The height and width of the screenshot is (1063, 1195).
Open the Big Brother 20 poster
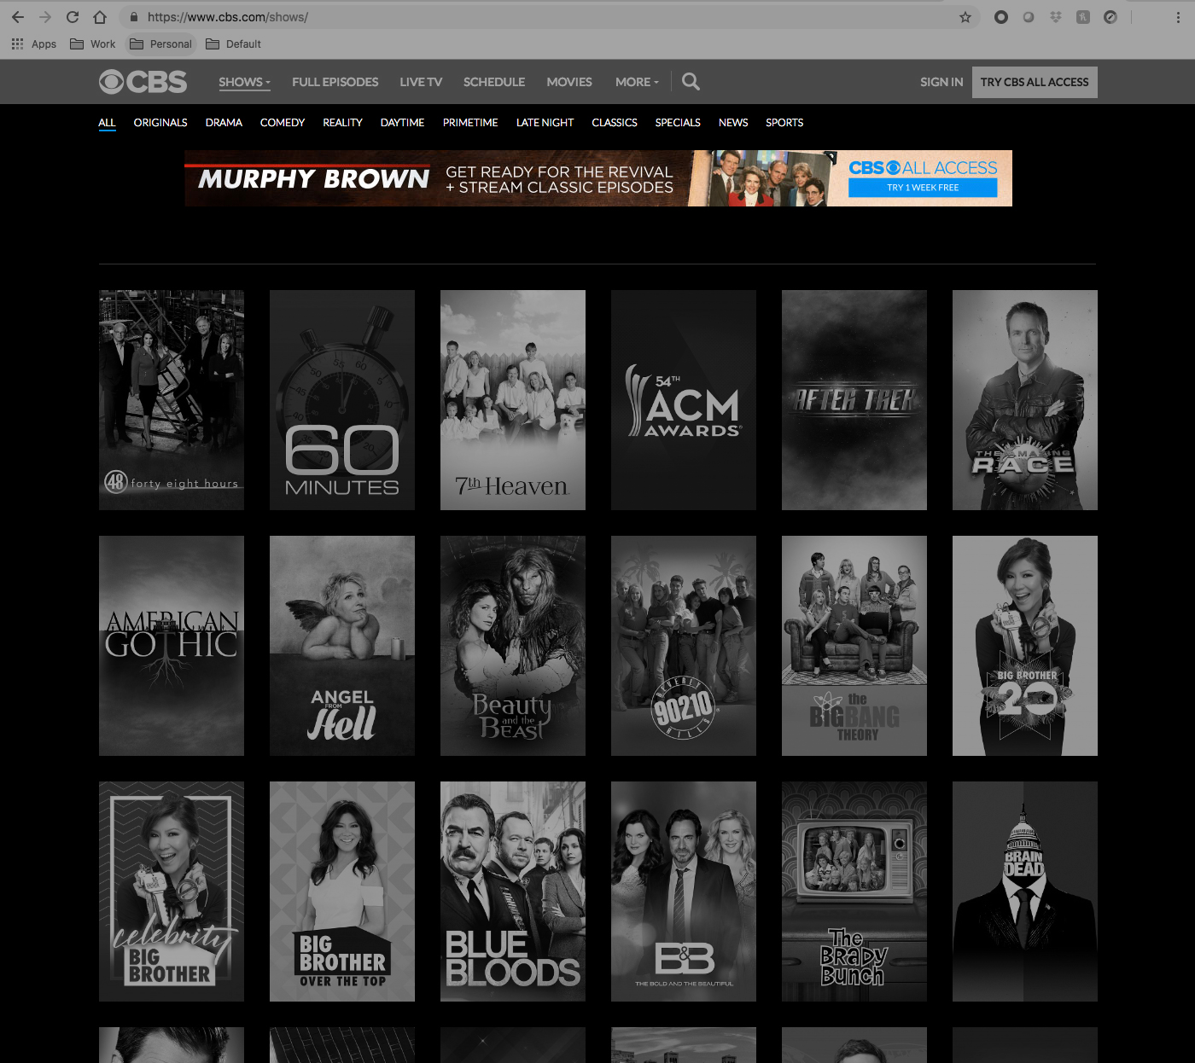coord(1025,646)
